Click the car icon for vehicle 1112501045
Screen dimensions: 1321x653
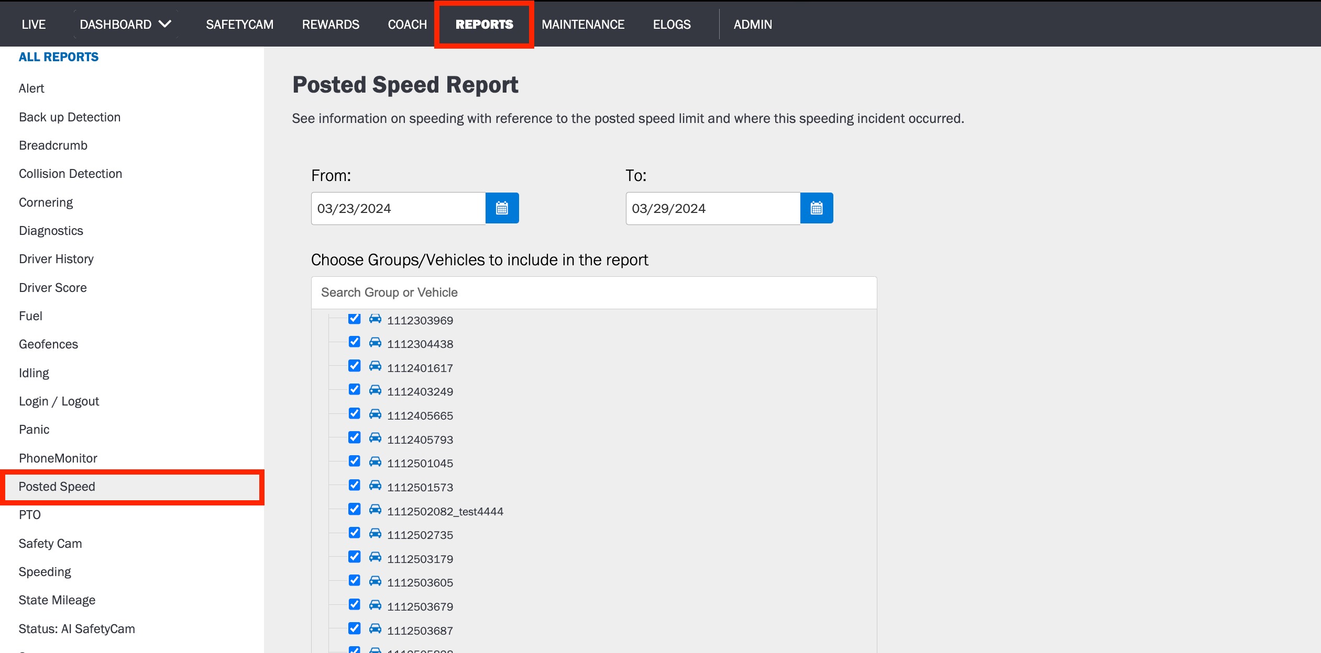click(375, 462)
